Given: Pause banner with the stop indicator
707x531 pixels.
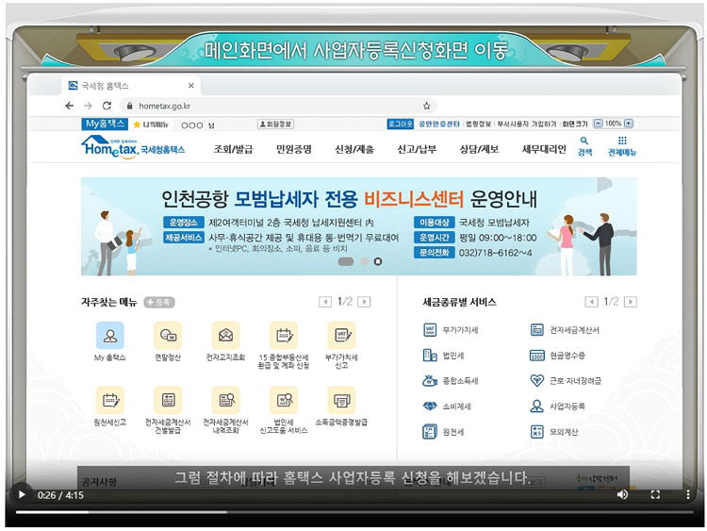Looking at the screenshot, I should [x=378, y=261].
